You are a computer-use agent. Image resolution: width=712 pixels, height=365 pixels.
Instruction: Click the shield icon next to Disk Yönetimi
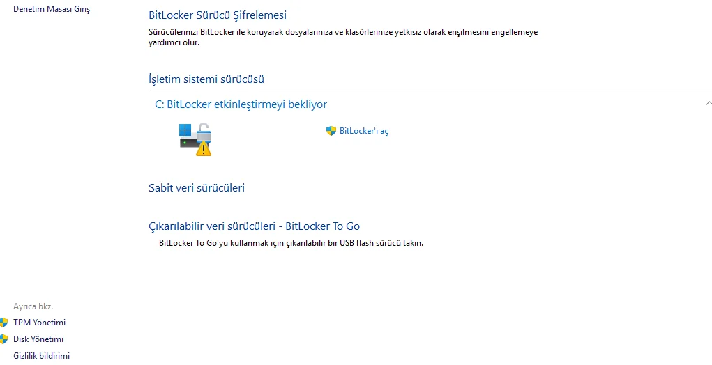tap(3, 339)
